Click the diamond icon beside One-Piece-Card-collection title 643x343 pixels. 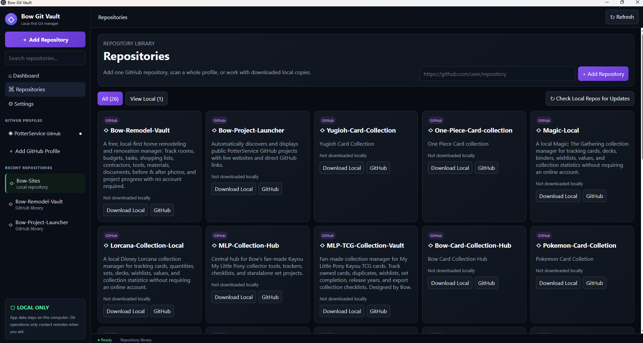click(430, 130)
